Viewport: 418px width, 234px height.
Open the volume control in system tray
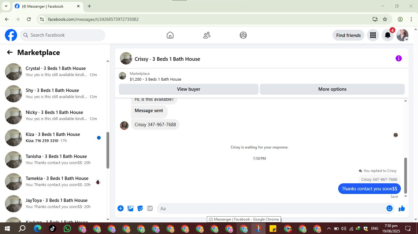pyautogui.click(x=343, y=228)
